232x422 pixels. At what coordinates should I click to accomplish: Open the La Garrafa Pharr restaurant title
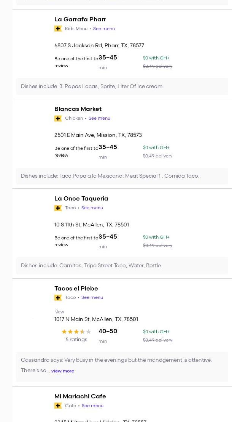pos(80,19)
